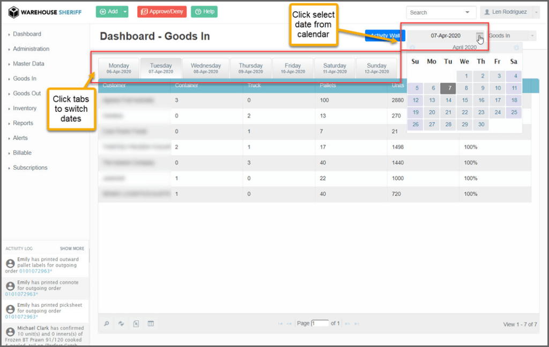Open the Len Rodriguez user menu
The image size is (549, 347).
click(509, 12)
